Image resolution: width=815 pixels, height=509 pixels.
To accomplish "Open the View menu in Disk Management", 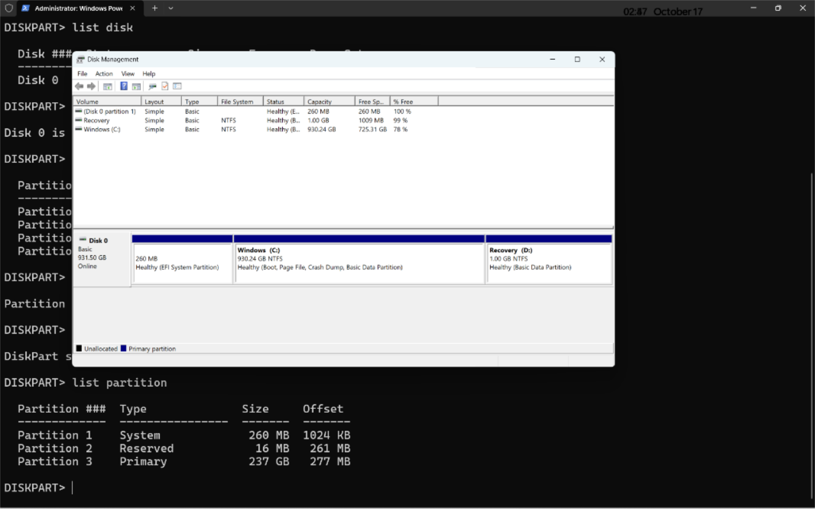I will (x=128, y=74).
